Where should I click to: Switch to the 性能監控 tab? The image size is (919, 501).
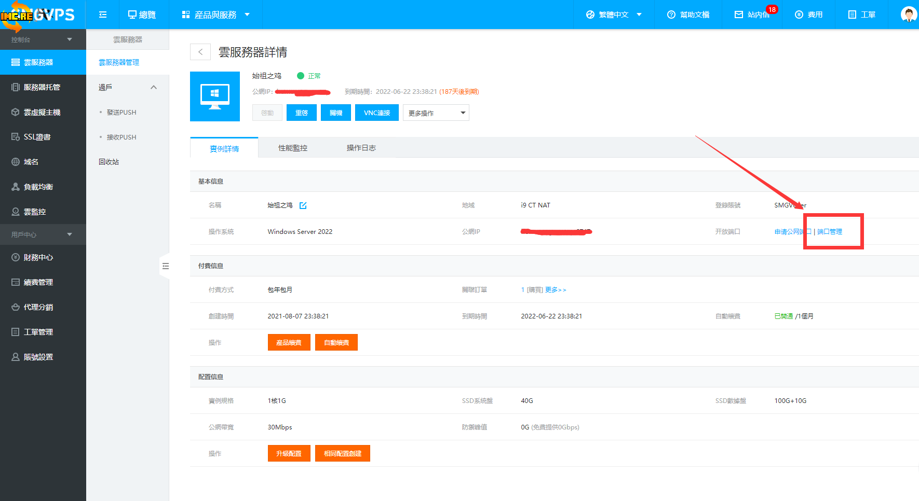point(293,148)
